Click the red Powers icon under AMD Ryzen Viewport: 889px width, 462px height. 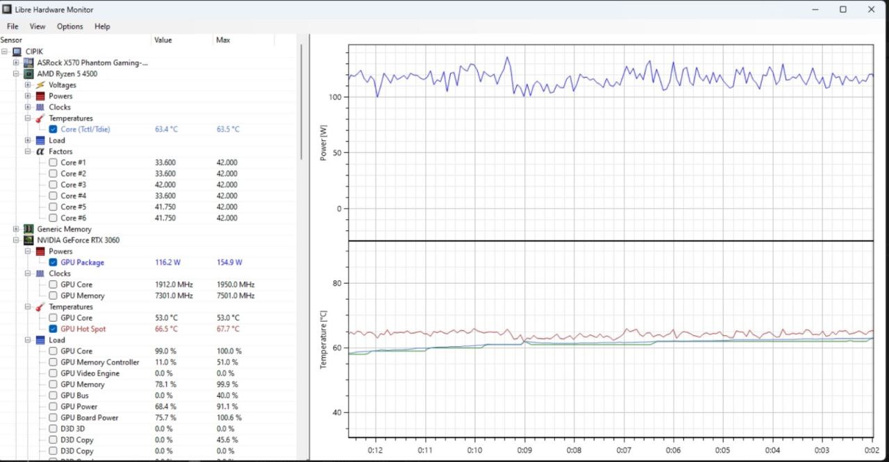pos(40,96)
